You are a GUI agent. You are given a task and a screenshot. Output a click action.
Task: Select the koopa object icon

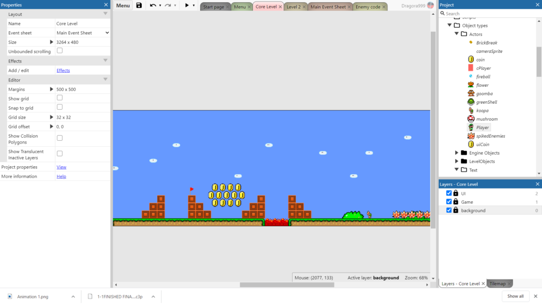(x=471, y=110)
